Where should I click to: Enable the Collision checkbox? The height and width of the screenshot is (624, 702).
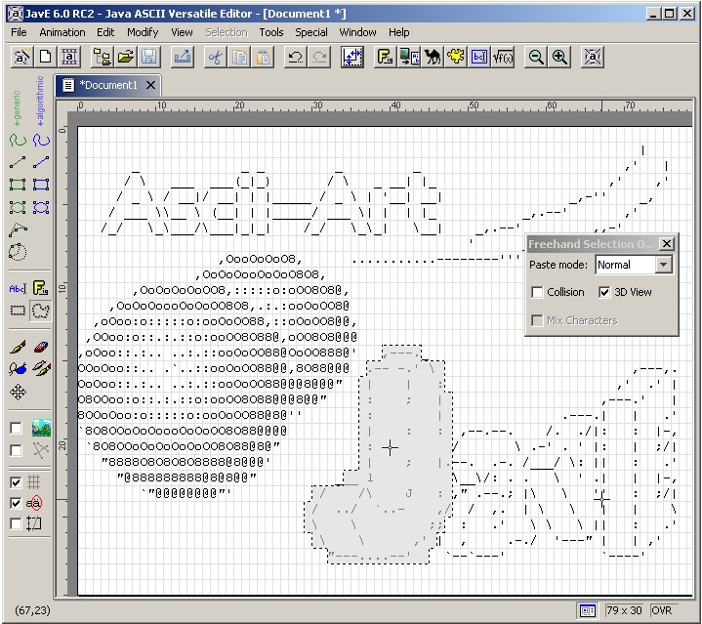pyautogui.click(x=537, y=292)
